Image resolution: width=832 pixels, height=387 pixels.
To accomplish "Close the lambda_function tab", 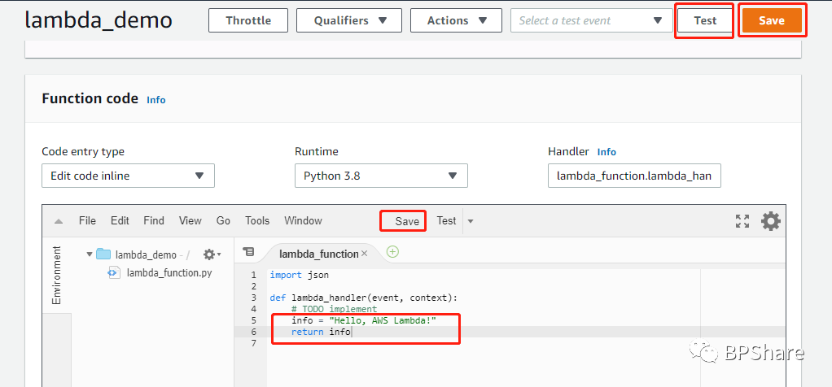I will (365, 254).
